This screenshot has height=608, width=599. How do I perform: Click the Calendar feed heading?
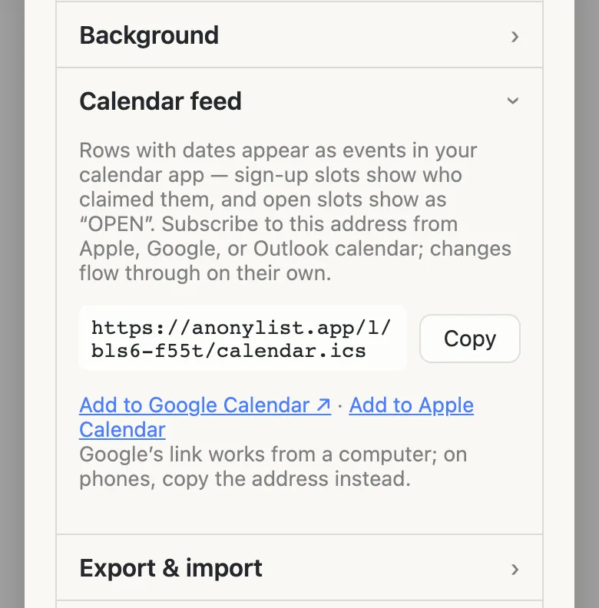(161, 101)
